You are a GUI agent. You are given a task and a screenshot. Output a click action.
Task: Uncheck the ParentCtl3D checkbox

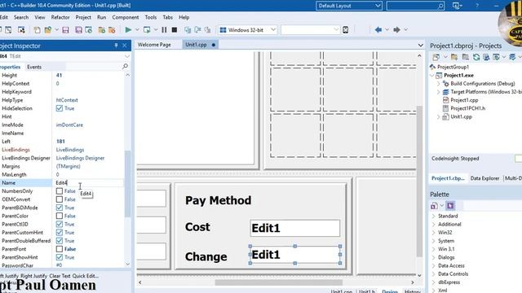pyautogui.click(x=60, y=225)
